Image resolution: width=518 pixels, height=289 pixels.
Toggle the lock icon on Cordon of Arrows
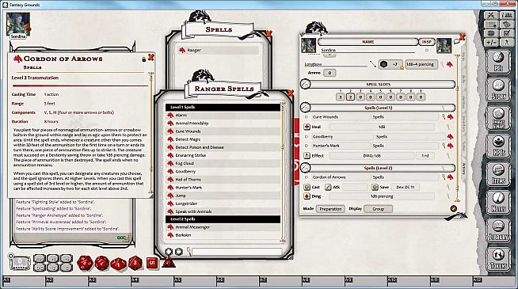click(x=143, y=59)
